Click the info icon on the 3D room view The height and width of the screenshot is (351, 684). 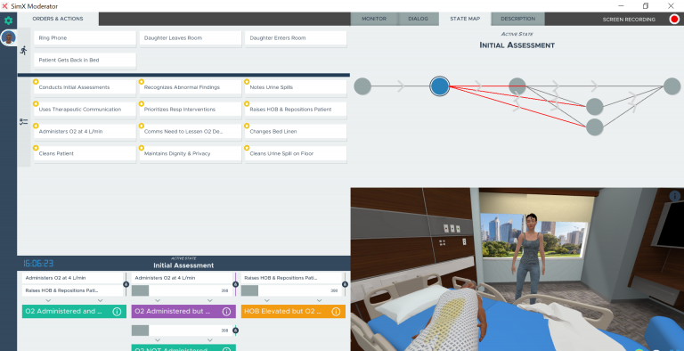tap(675, 196)
